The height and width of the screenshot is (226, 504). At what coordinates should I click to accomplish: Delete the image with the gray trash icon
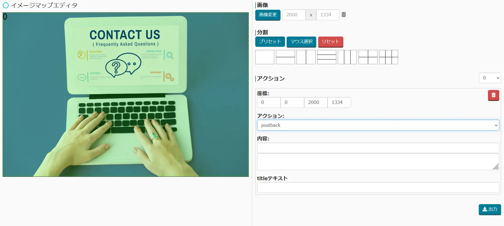pos(344,15)
